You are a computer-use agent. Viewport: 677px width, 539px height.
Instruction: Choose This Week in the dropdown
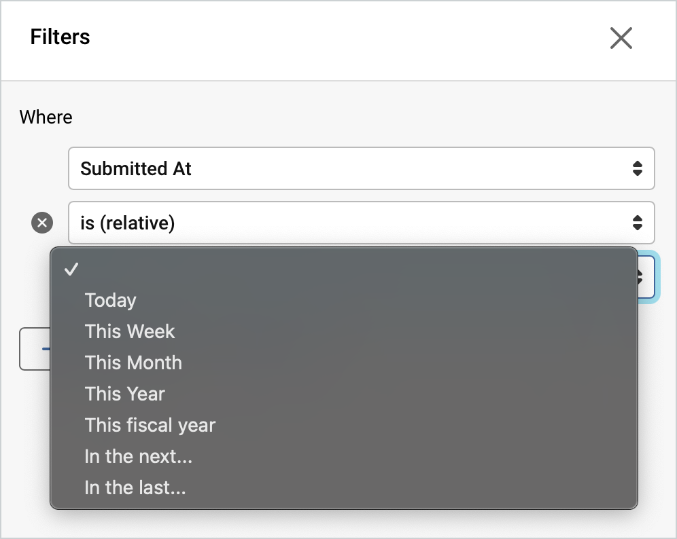(x=129, y=331)
